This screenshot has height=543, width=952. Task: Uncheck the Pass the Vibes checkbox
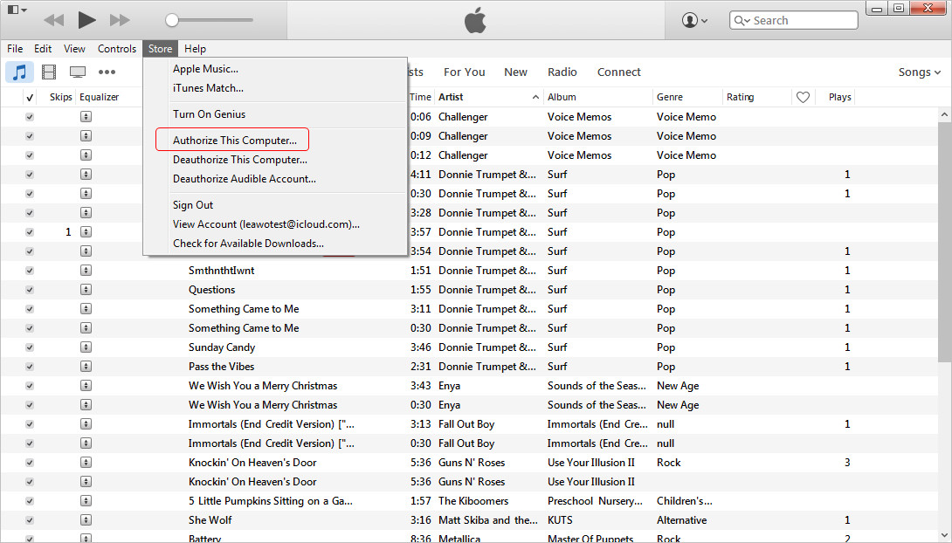[29, 367]
